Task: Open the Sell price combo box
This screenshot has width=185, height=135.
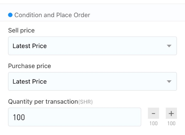Action: click(92, 46)
